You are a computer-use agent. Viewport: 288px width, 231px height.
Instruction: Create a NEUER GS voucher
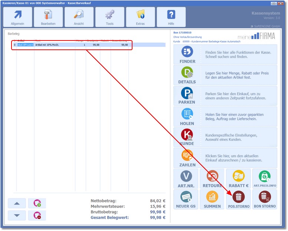point(186,199)
